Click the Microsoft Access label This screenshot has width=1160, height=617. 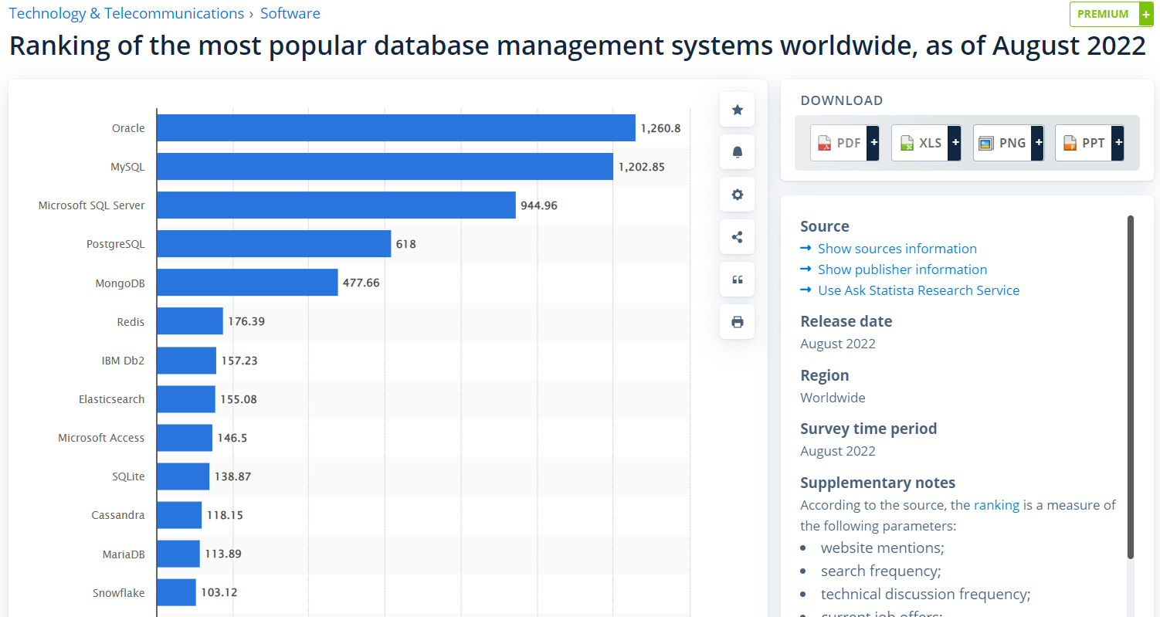point(101,438)
